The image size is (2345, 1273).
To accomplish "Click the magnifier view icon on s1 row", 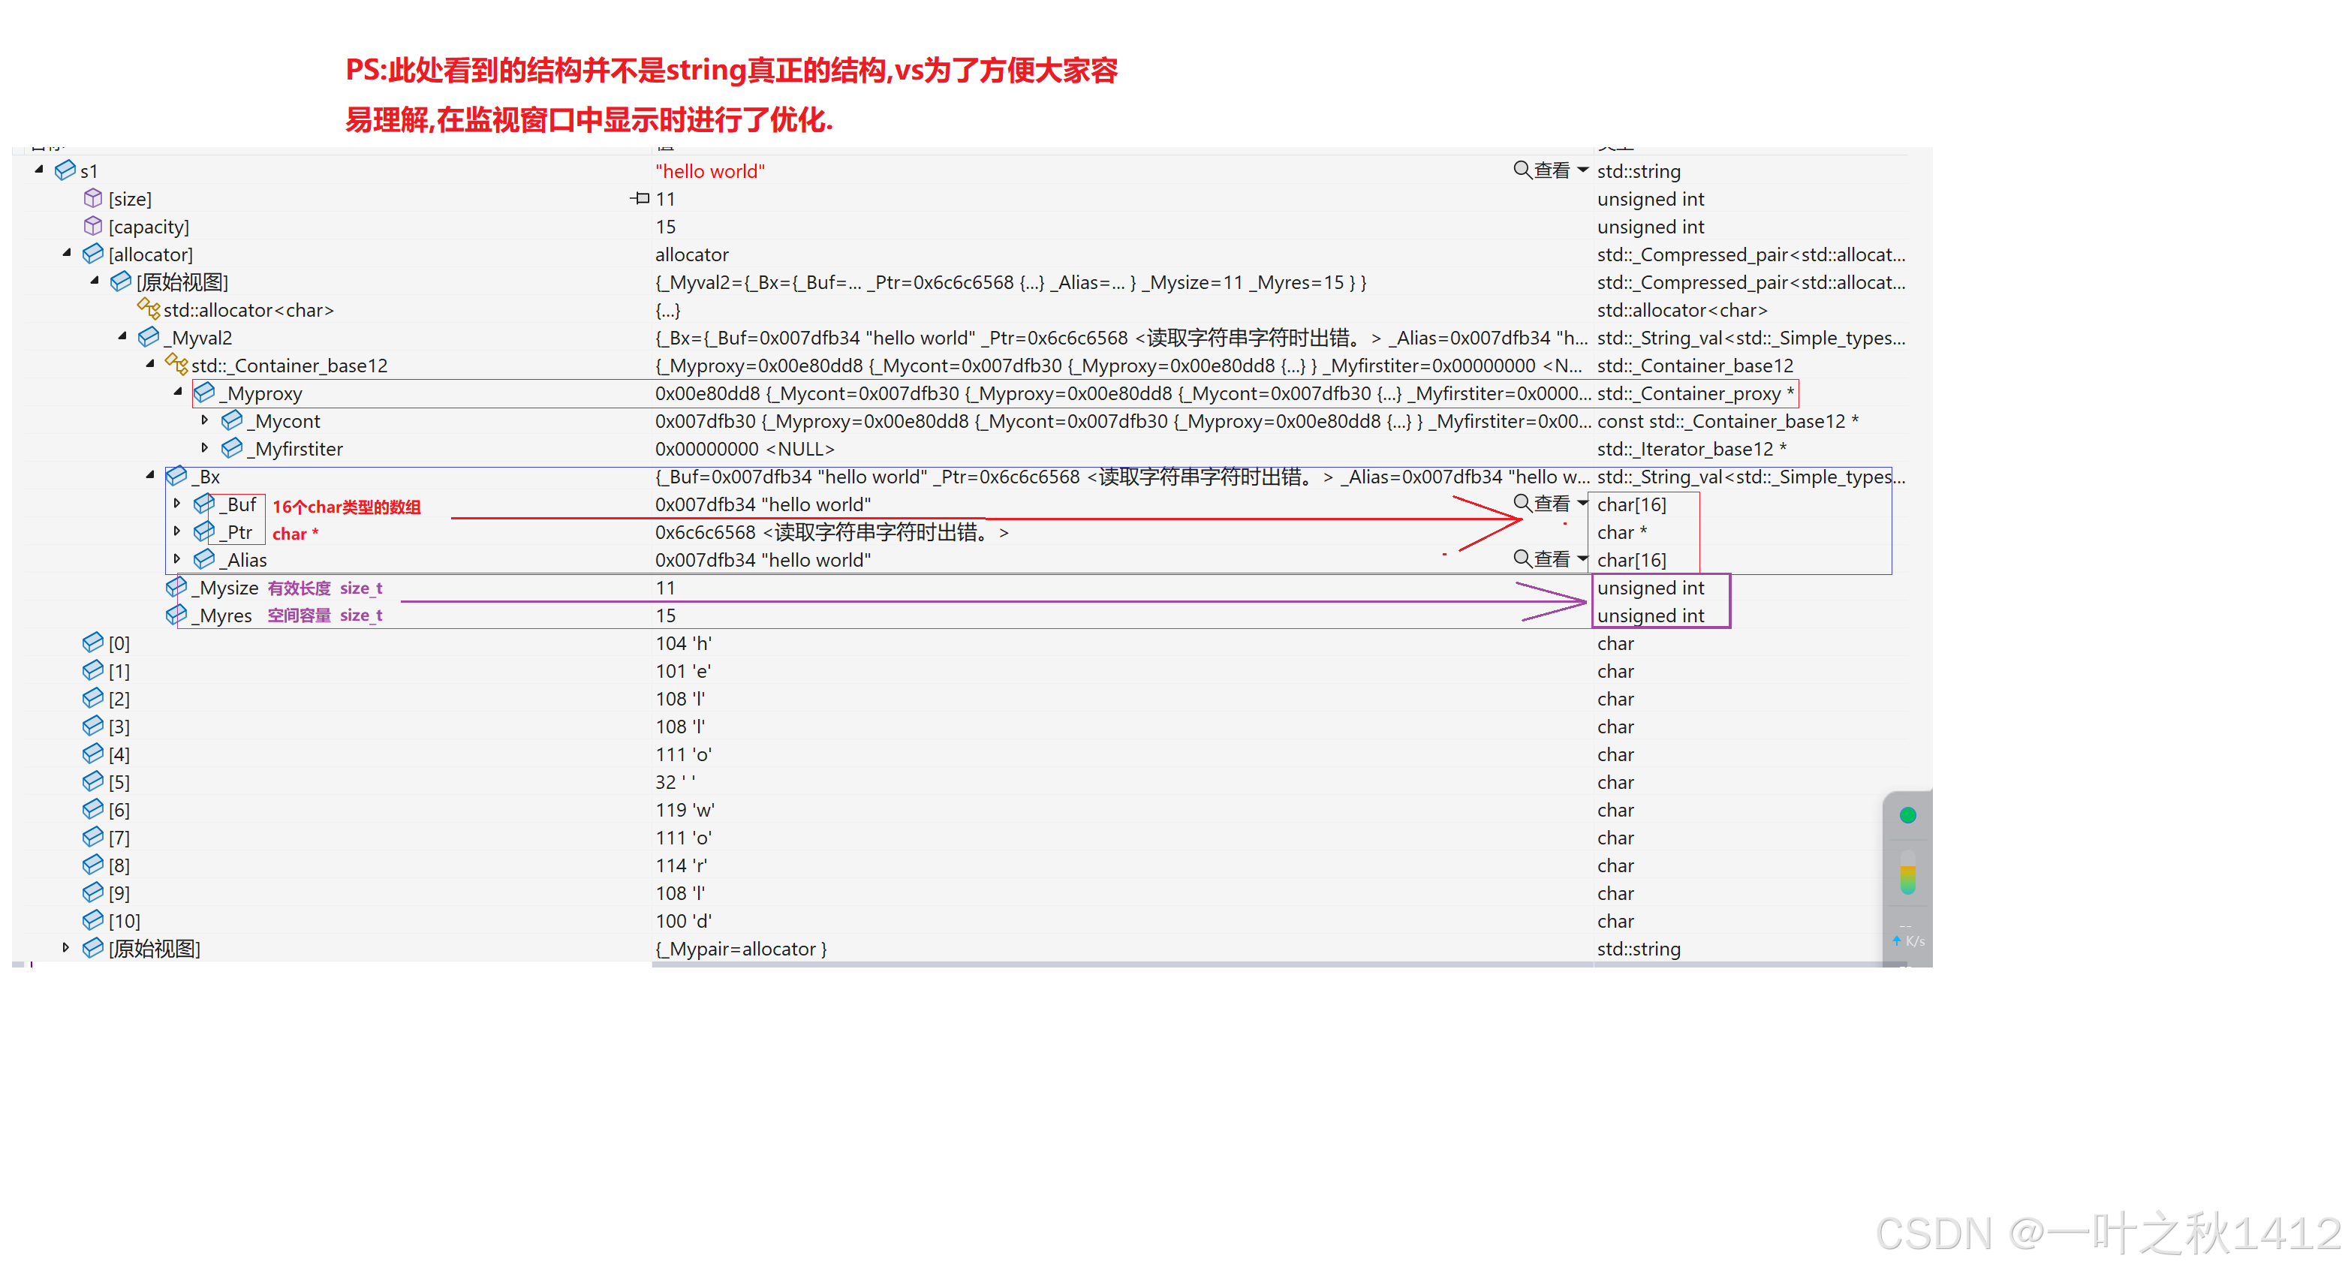I will 1521,170.
